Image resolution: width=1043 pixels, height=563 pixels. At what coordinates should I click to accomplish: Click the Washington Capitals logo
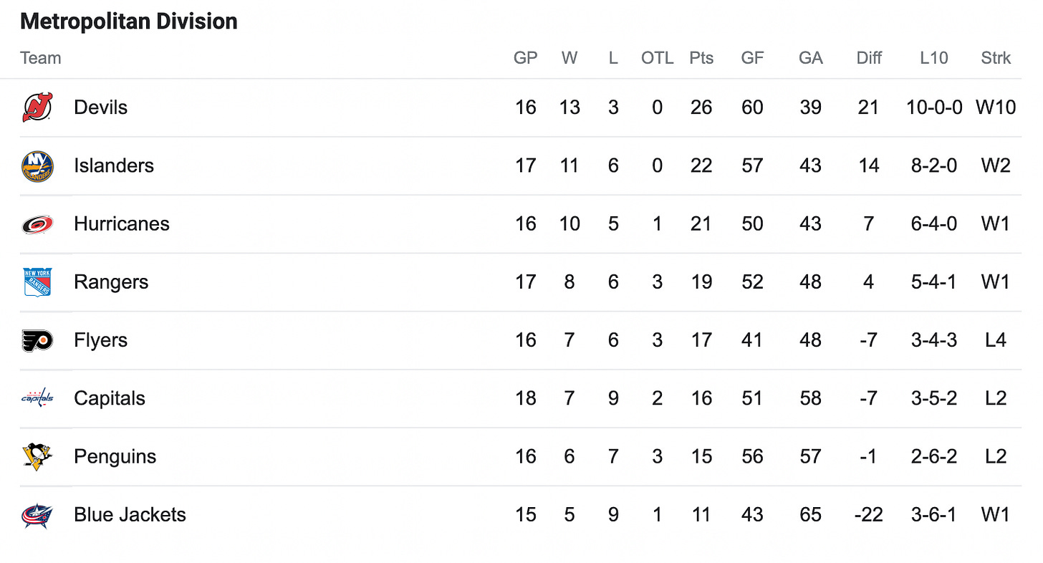click(x=37, y=398)
